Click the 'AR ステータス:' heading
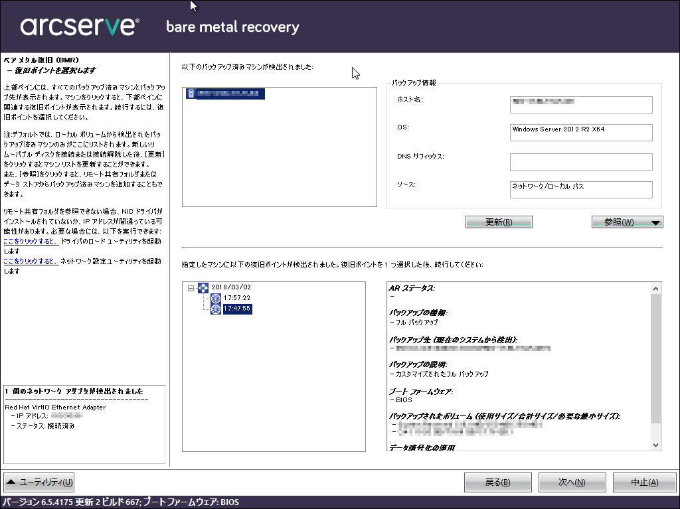Image resolution: width=680 pixels, height=509 pixels. [x=412, y=288]
